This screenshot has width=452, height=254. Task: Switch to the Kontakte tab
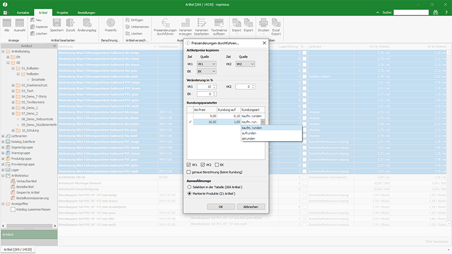coord(23,12)
